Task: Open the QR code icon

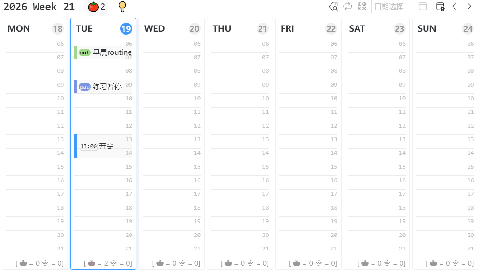Action: pos(362,6)
